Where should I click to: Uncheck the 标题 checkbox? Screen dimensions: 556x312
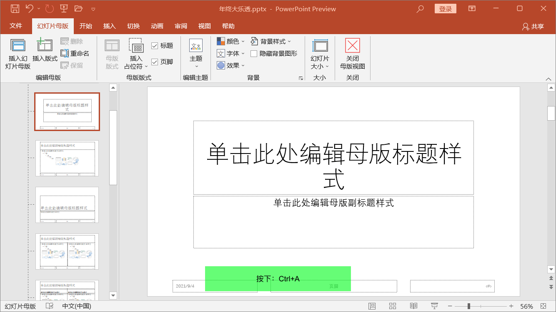click(155, 46)
